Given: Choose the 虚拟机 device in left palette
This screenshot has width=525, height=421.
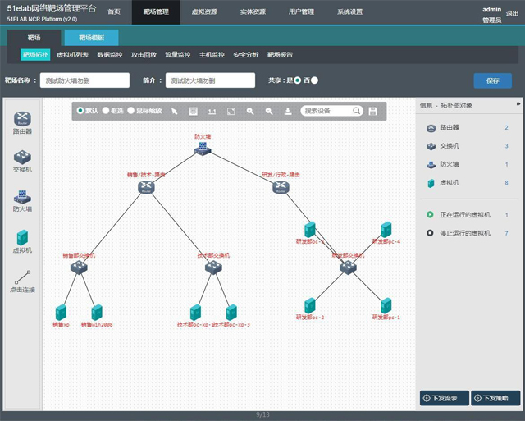Looking at the screenshot, I should click(x=22, y=238).
